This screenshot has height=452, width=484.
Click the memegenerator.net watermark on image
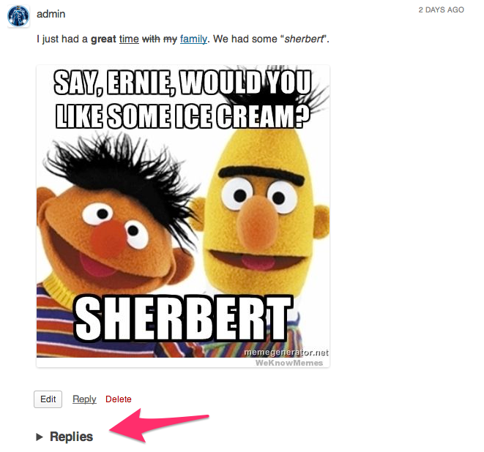286,353
